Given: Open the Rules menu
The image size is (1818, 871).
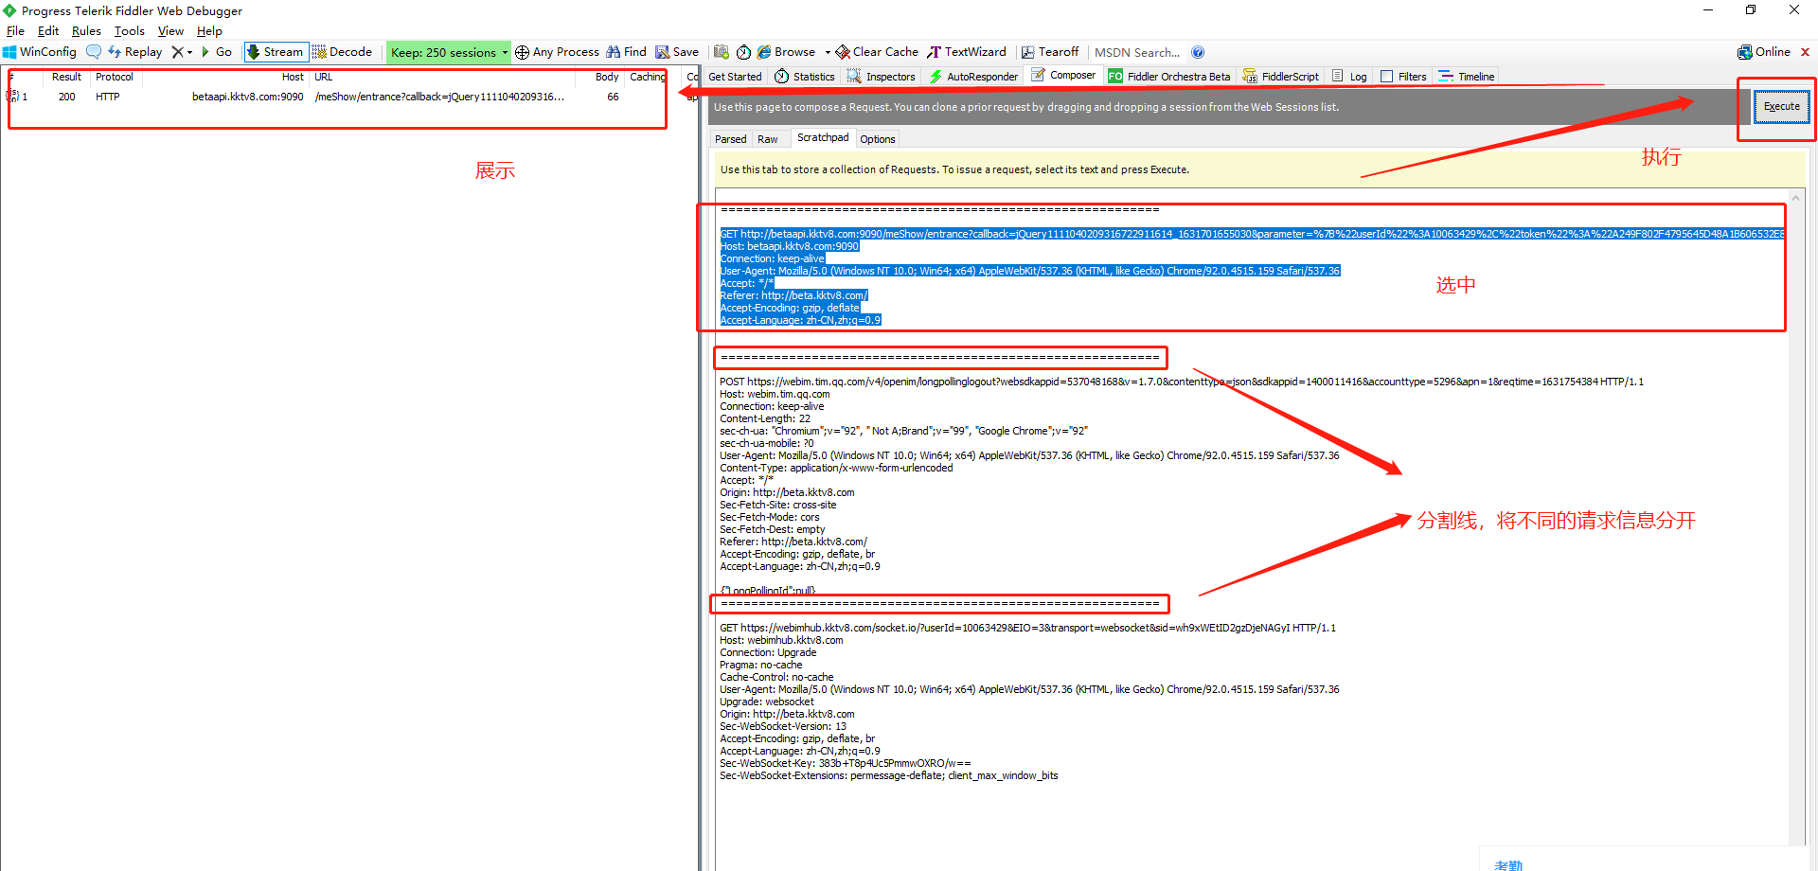Looking at the screenshot, I should pyautogui.click(x=86, y=31).
